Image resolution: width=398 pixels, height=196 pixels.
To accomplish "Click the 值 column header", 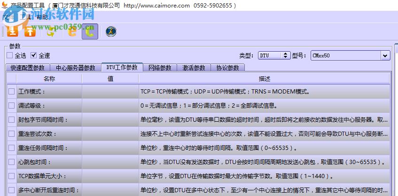I will point(110,79).
